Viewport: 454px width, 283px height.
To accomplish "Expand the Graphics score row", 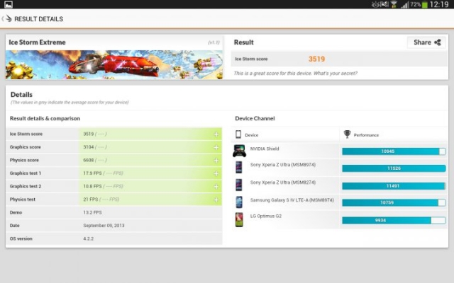I will click(x=216, y=147).
